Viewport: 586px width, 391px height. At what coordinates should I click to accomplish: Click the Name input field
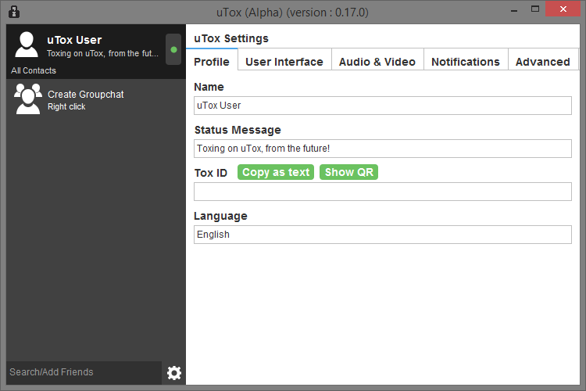pyautogui.click(x=383, y=106)
